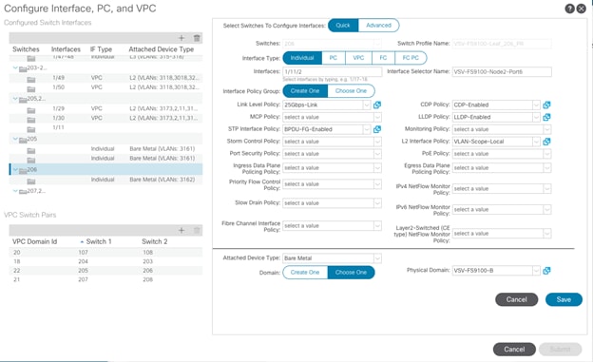Viewport: 593px width, 362px height.
Task: Click the Interfaces input field
Action: (x=332, y=72)
